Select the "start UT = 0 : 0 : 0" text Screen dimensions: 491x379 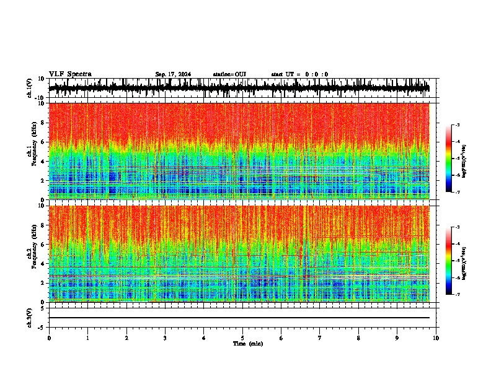pyautogui.click(x=299, y=74)
